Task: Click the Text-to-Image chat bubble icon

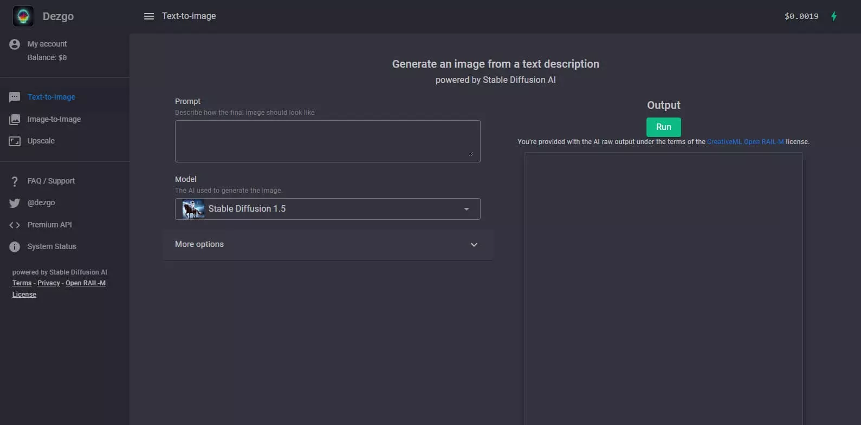Action: click(x=15, y=97)
